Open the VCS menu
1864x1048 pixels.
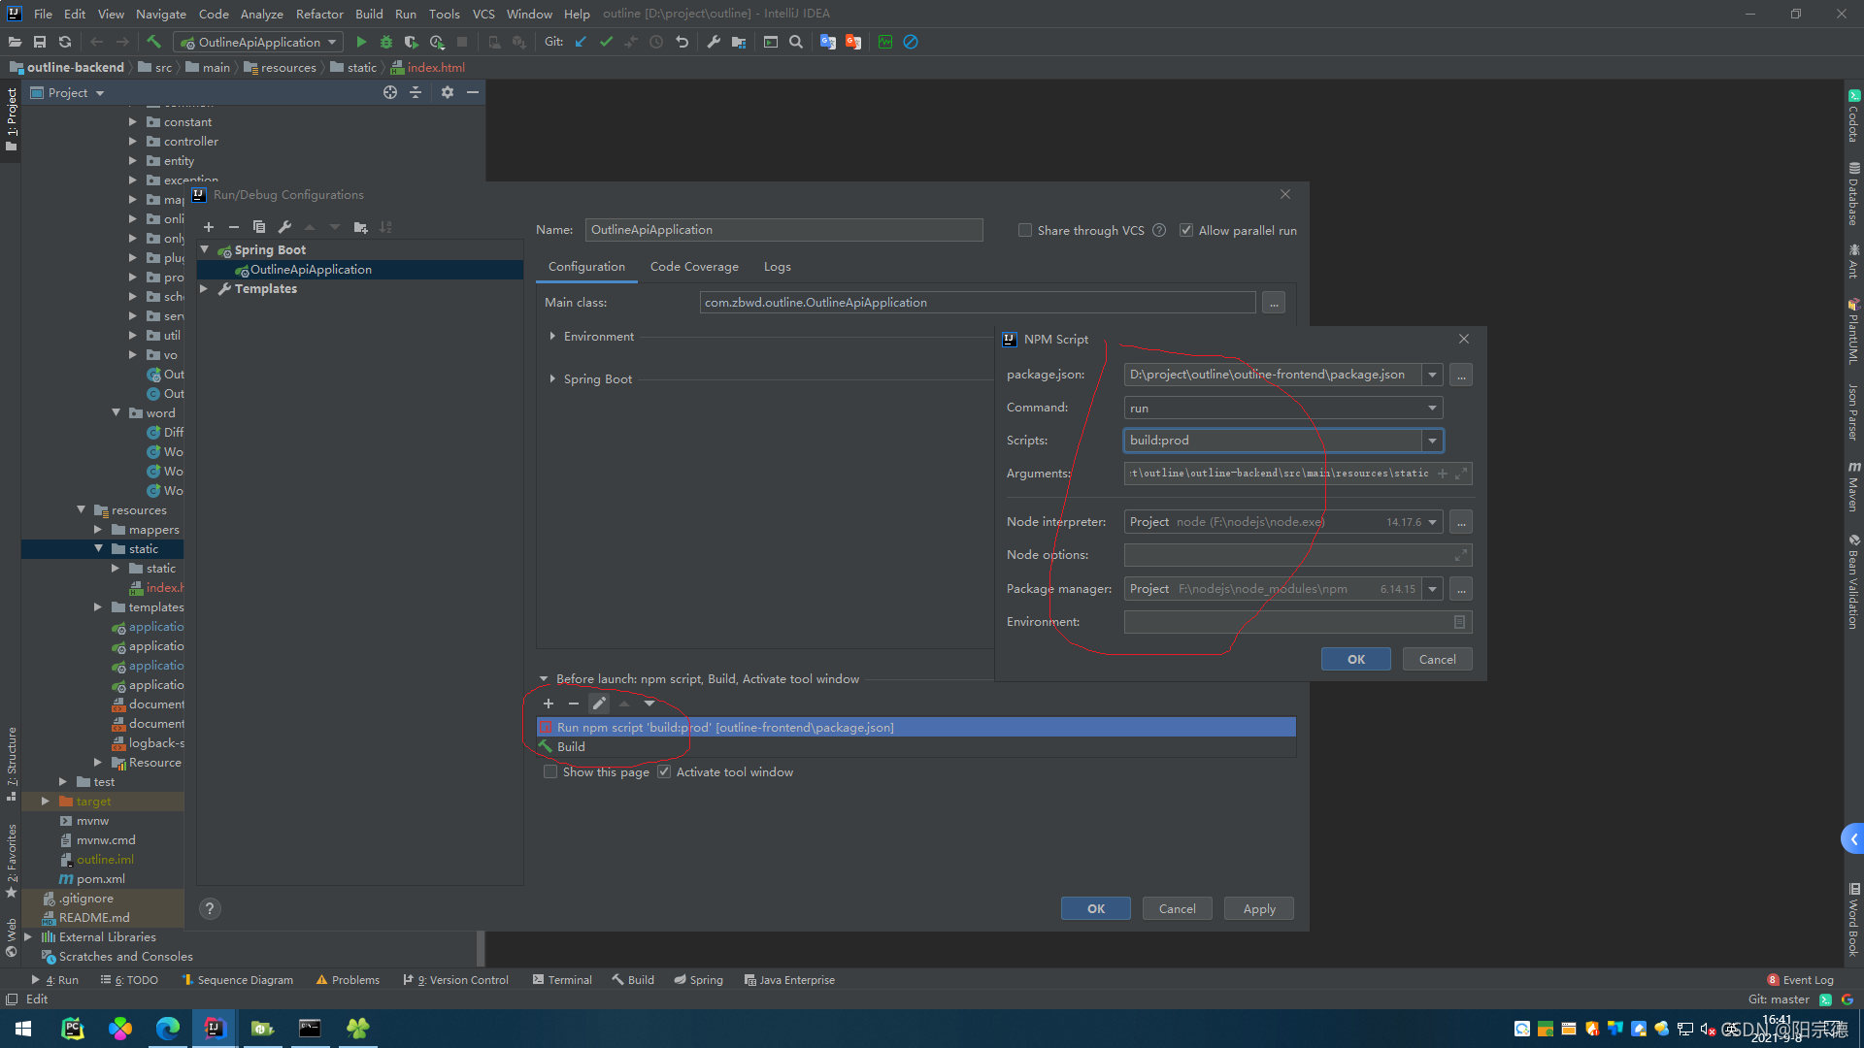[x=483, y=14]
